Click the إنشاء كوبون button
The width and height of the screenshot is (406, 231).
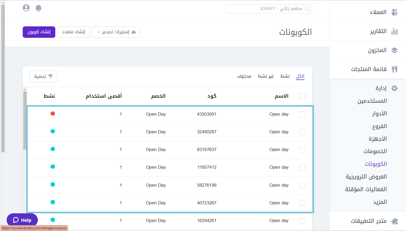click(39, 32)
